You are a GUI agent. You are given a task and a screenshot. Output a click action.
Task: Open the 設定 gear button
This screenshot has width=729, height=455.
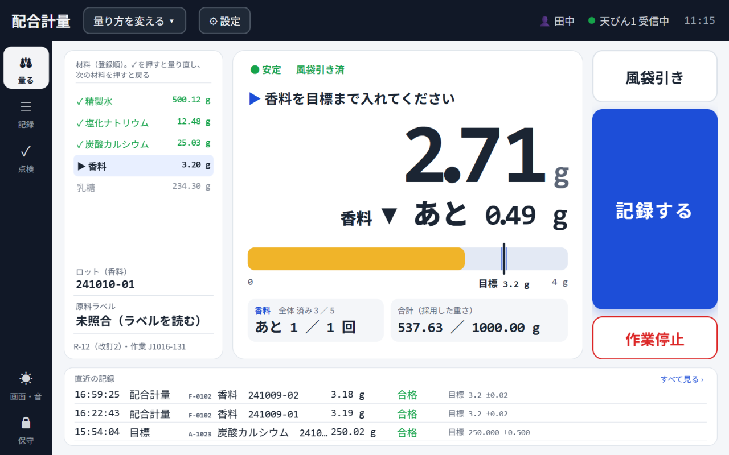pyautogui.click(x=224, y=21)
